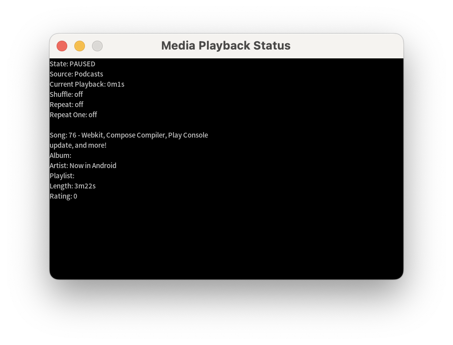Click the State: PAUSED status line

[72, 64]
